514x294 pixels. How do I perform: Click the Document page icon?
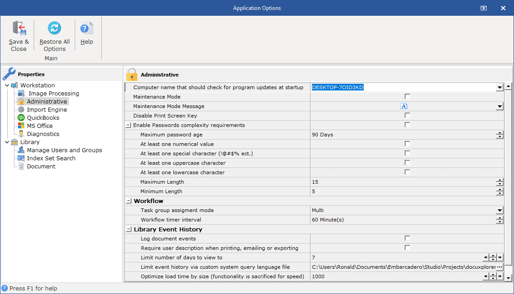coord(21,166)
